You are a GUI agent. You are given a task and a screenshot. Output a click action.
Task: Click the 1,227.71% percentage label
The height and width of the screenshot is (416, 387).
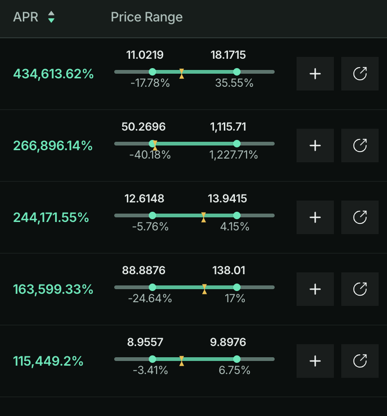point(234,155)
